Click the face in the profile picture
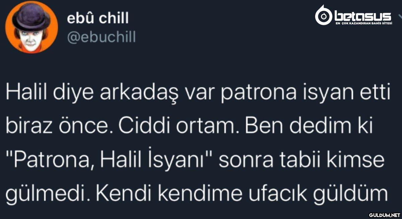 (x=29, y=38)
